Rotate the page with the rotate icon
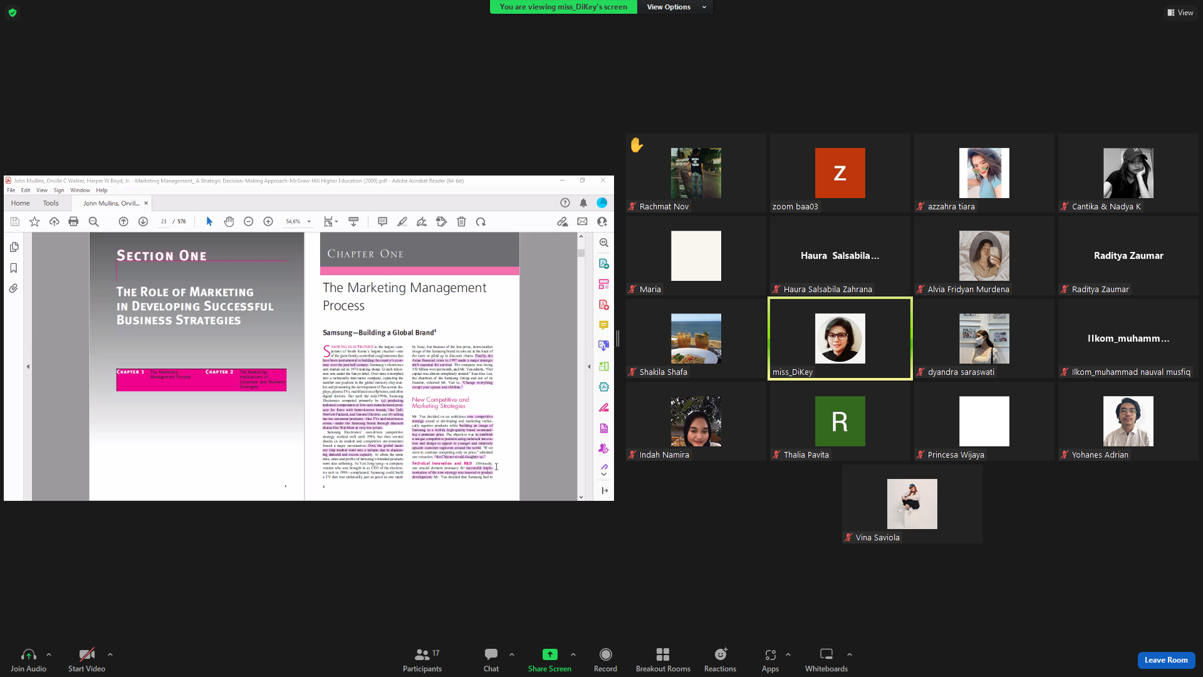Screen dimensions: 1203x677 [x=481, y=222]
